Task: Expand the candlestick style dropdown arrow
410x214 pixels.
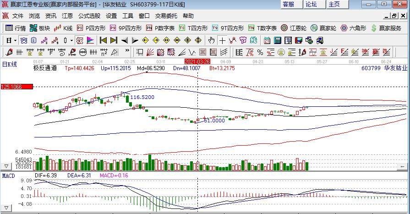Action: click(71, 40)
